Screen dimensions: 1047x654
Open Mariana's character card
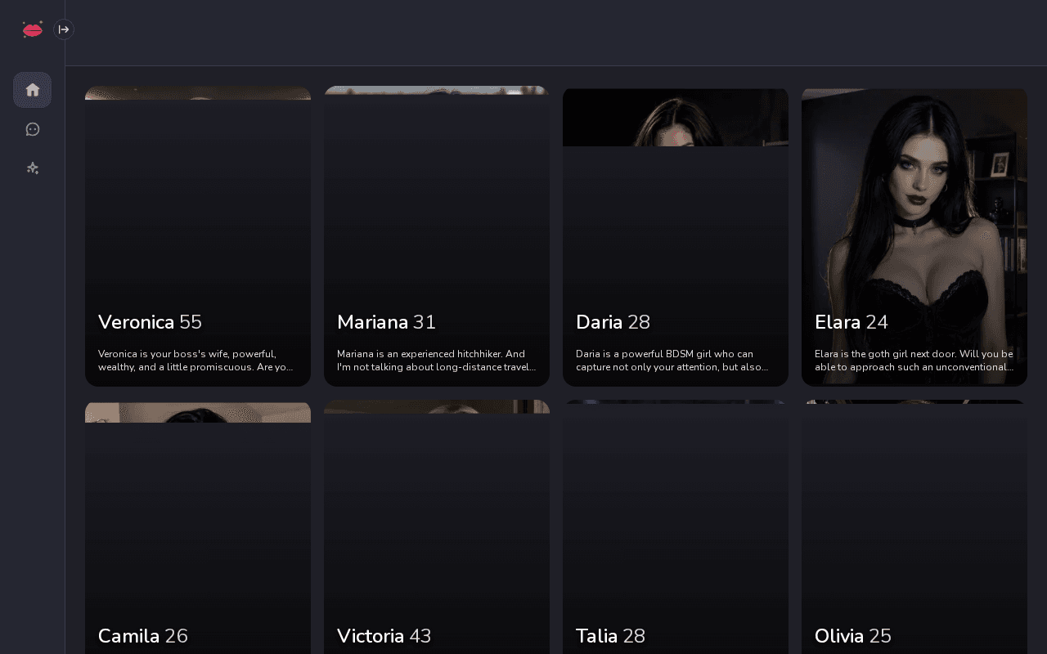point(437,236)
